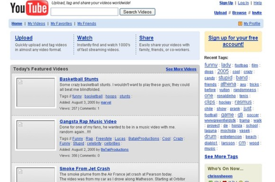Viewport: 275px width, 182px height.
Task: Click 'Sign up for your free account!' banner
Action: [x=233, y=41]
